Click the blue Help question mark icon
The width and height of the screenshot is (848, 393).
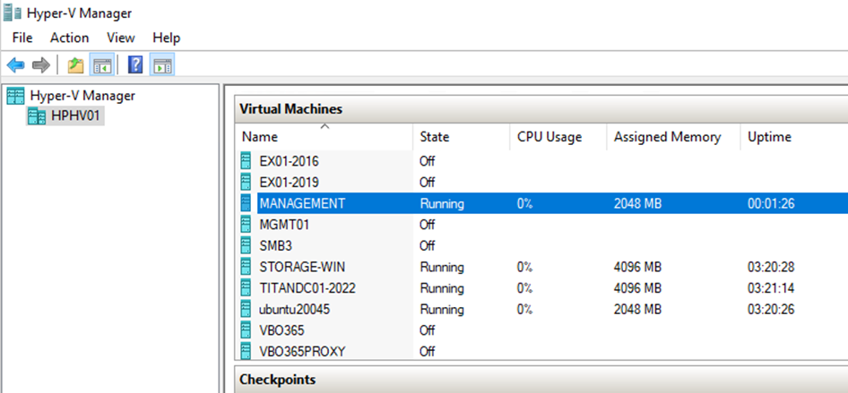pos(135,65)
